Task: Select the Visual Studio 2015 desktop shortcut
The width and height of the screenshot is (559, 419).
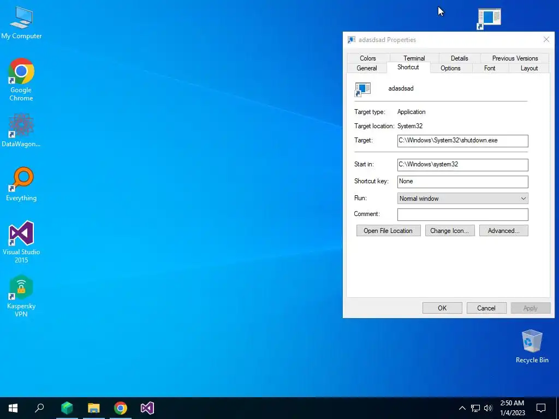Action: coord(21,242)
